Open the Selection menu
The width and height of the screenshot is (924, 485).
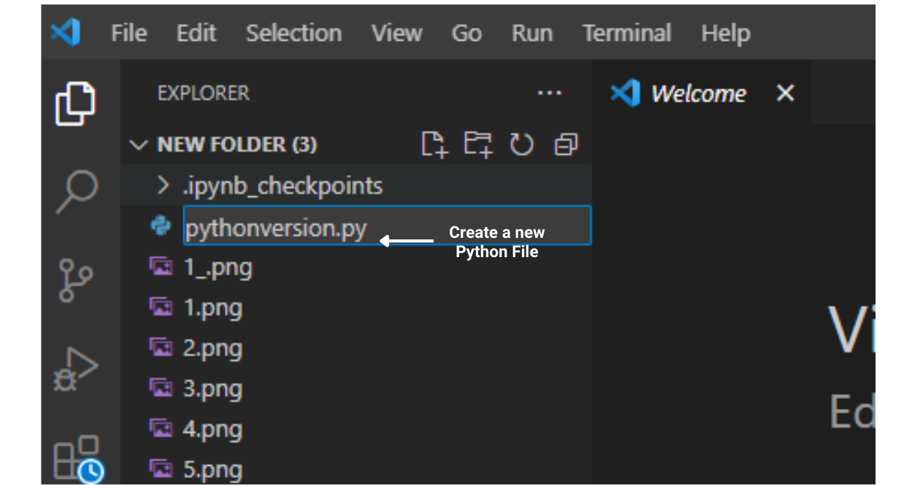(293, 33)
